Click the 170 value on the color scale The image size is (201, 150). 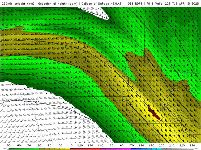tap(131, 145)
